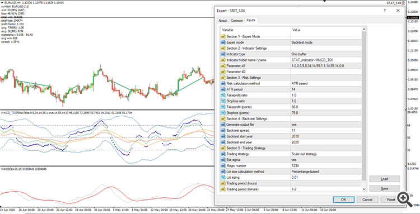
Task: Click the STAT_1.04 expert smiley icon on chart
Action: click(x=403, y=3)
